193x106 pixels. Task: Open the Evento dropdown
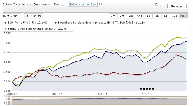pos(60,4)
